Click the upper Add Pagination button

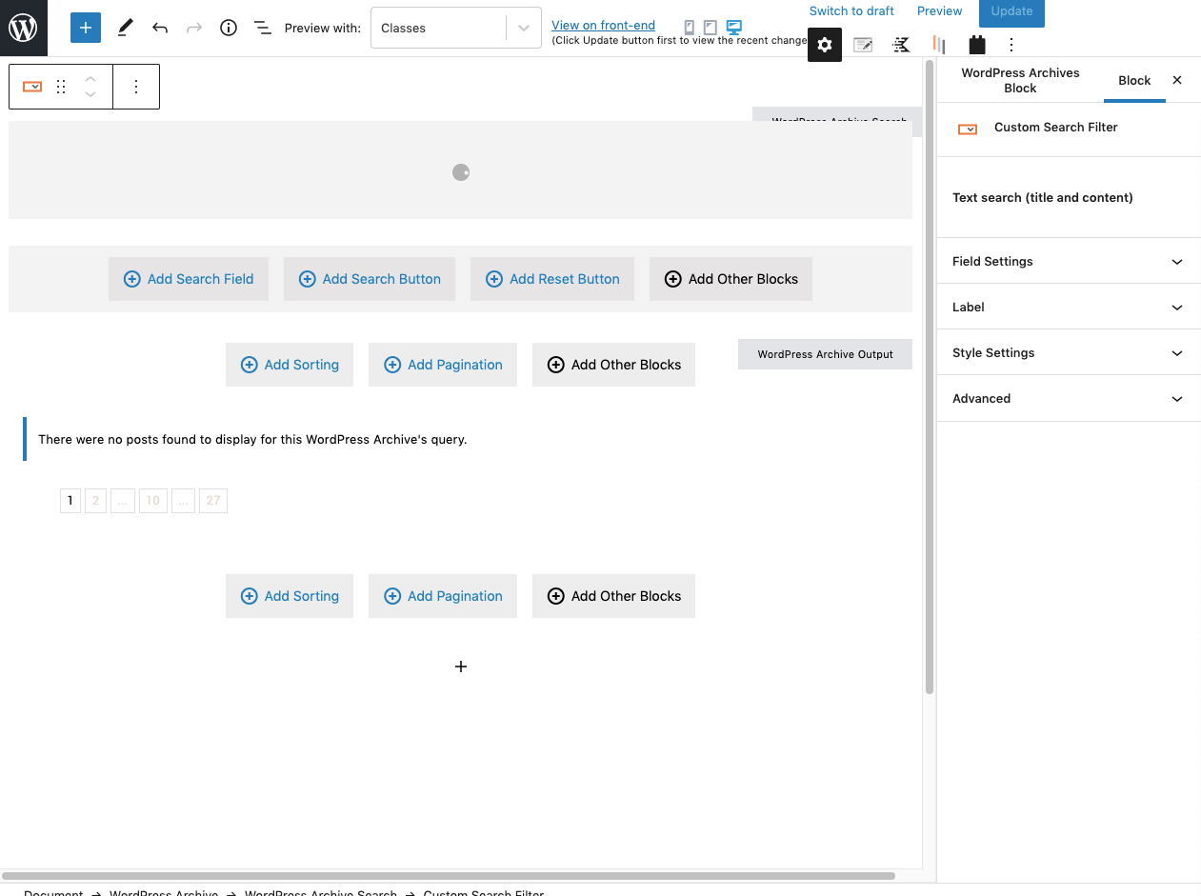coord(443,365)
